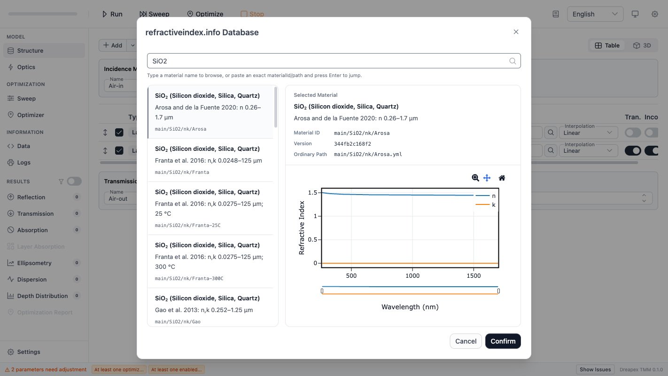668x376 pixels.
Task: Select the Sweep tool in the top toolbar
Action: tap(141, 14)
